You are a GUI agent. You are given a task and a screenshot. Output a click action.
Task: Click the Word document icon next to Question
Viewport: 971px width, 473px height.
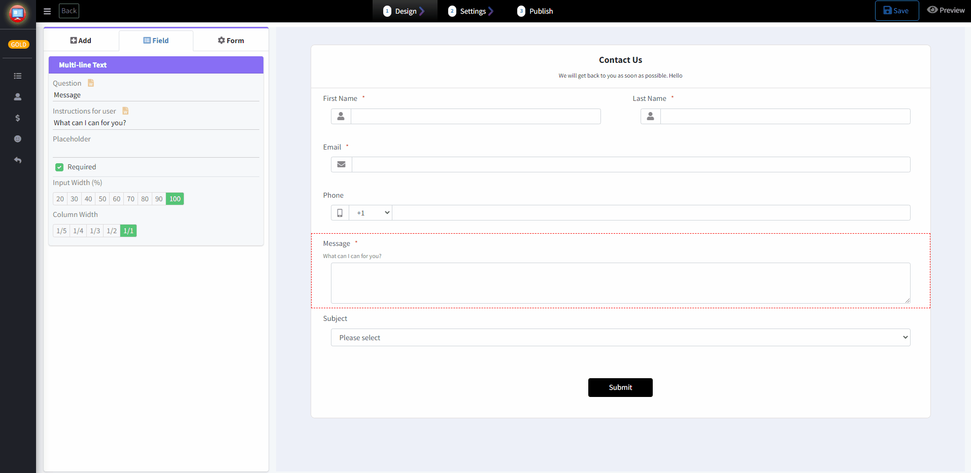(90, 83)
